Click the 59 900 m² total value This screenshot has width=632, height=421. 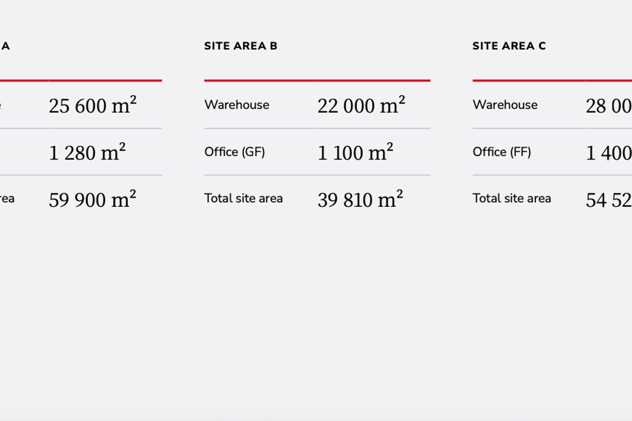(x=93, y=200)
